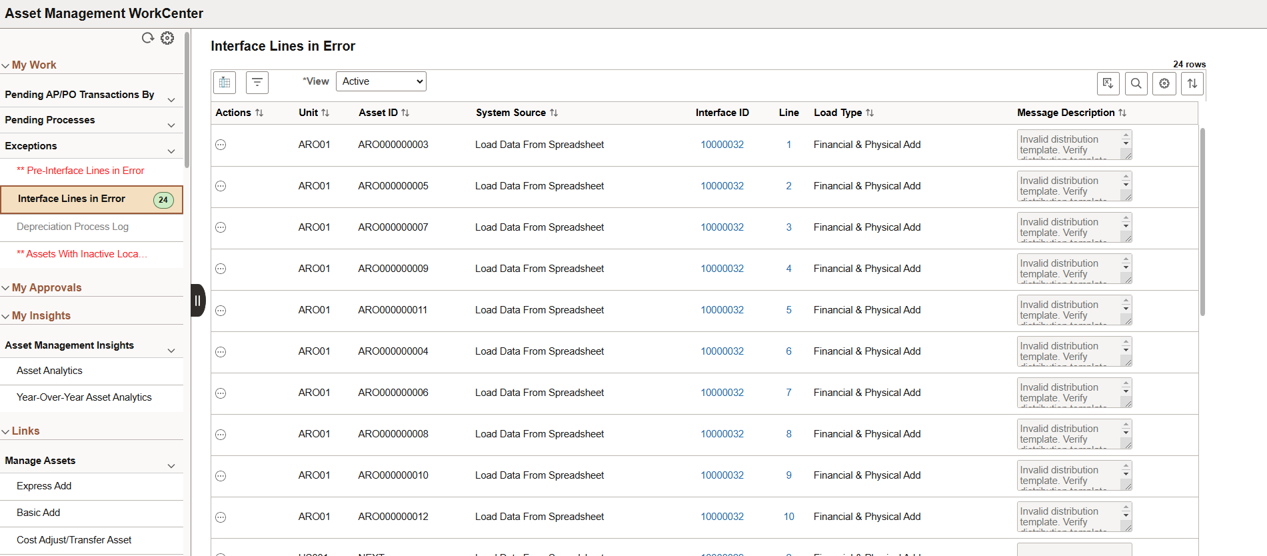1267x556 pixels.
Task: Open line number 5 link
Action: [x=788, y=310]
